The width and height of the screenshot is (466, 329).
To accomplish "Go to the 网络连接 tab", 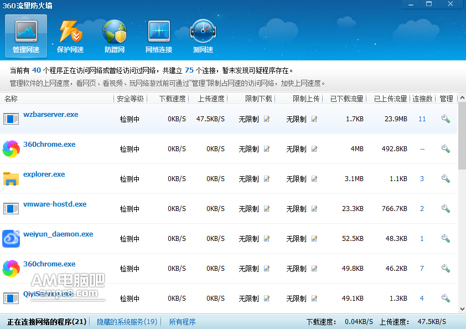I will point(159,36).
